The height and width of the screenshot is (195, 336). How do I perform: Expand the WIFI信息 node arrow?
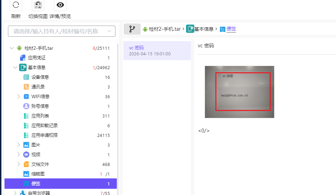[x=19, y=96]
